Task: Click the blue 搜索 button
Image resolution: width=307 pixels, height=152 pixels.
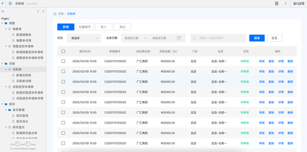Action: click(x=257, y=38)
